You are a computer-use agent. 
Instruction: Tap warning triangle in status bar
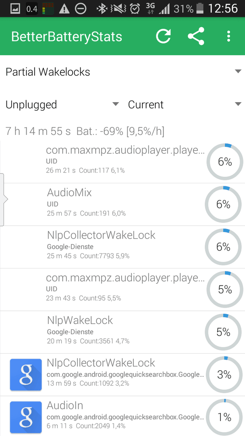(x=64, y=9)
